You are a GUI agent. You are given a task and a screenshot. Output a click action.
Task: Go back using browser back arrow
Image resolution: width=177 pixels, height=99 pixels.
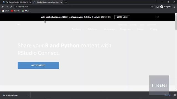[x=3, y=7]
